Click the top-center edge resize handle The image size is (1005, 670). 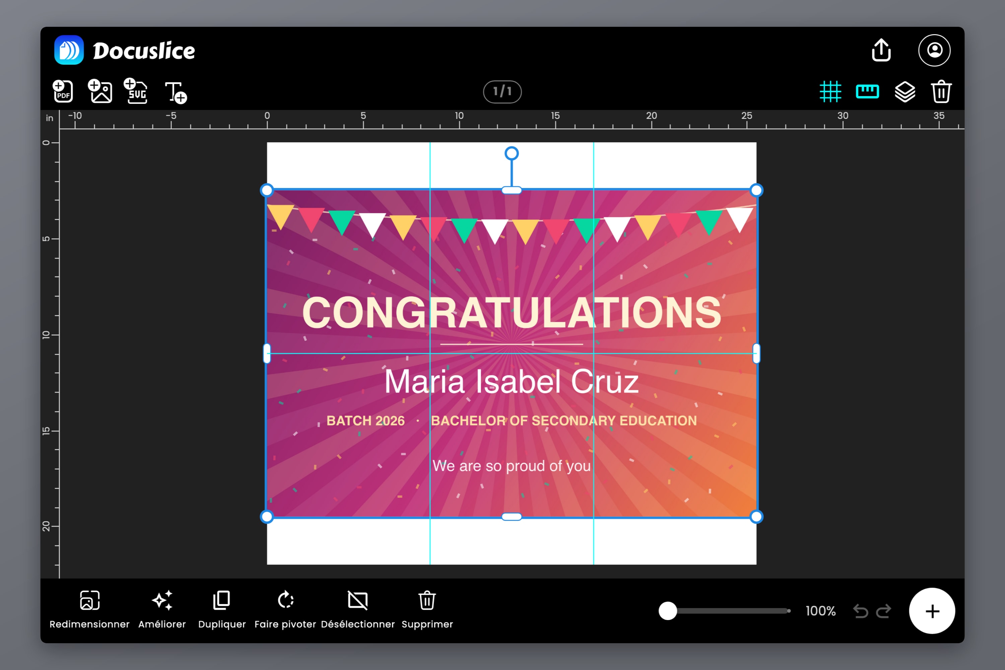(x=512, y=190)
